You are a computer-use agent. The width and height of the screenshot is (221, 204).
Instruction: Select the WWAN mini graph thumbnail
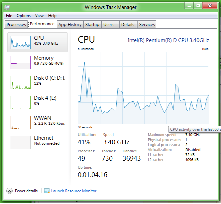click(21, 122)
